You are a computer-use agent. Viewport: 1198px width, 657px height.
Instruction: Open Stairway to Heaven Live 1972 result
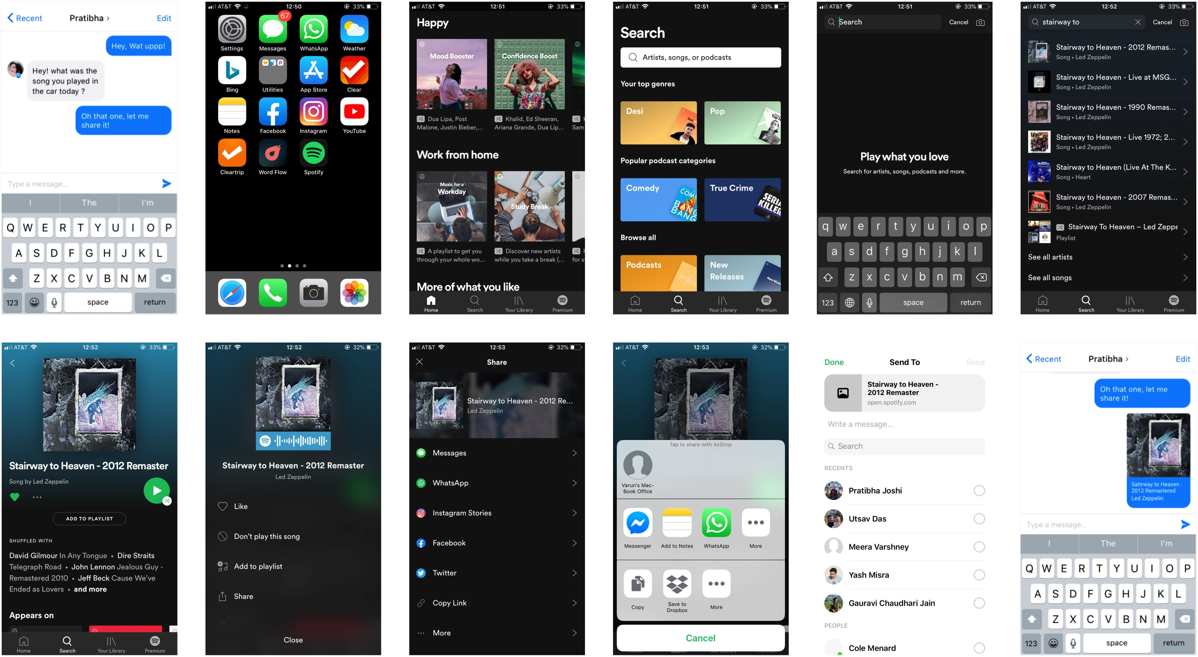tap(1108, 142)
